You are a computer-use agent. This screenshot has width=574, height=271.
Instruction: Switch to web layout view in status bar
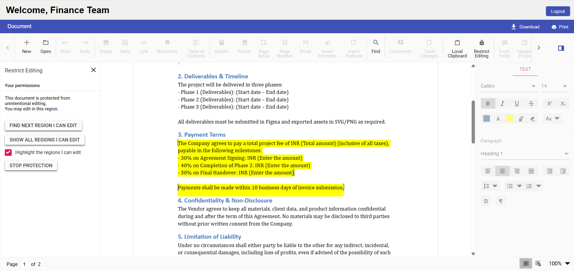tap(538, 264)
